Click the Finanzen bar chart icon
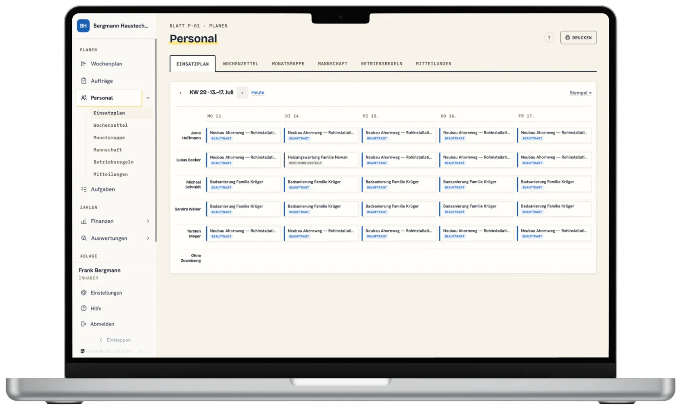 coord(84,221)
